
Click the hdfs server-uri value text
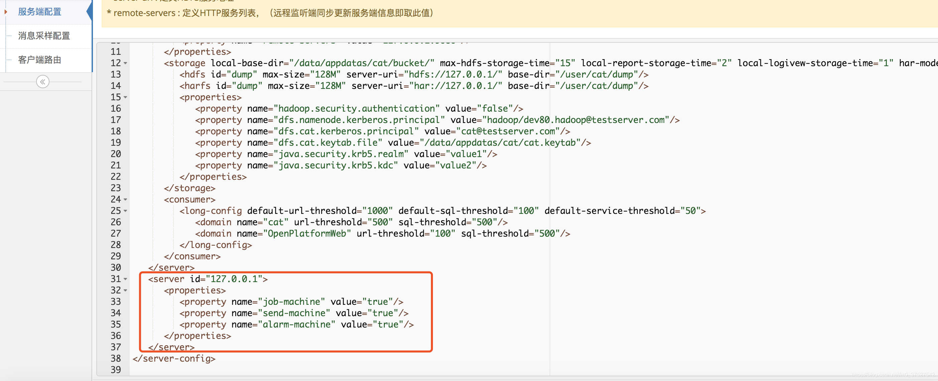pos(453,75)
